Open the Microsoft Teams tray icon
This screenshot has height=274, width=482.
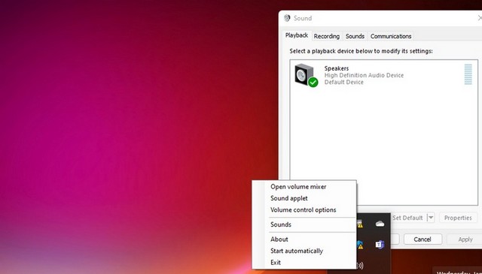[380, 244]
